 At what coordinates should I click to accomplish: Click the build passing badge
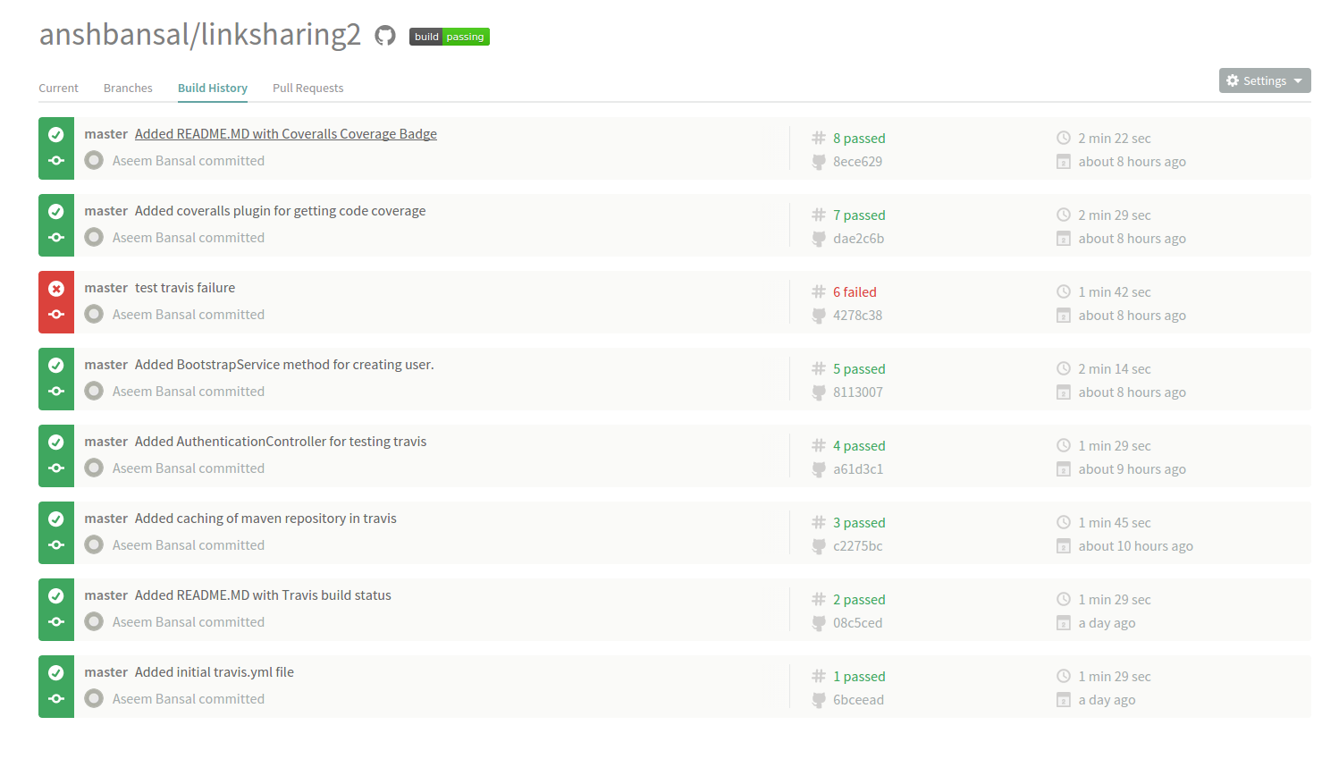coord(449,37)
